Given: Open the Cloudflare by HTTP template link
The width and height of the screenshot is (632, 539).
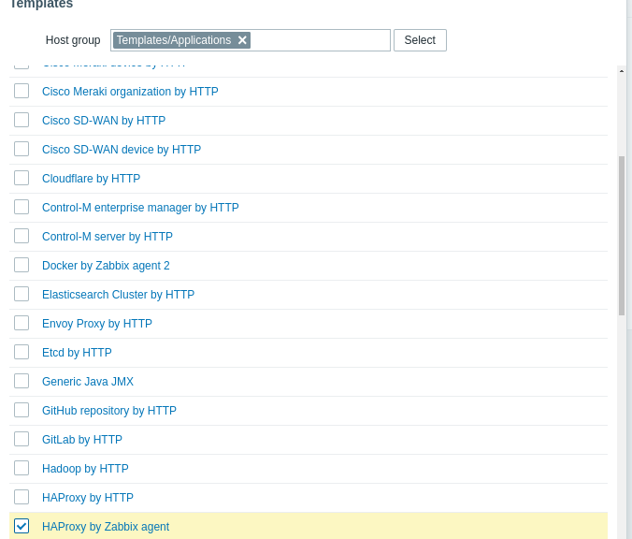Looking at the screenshot, I should point(91,179).
